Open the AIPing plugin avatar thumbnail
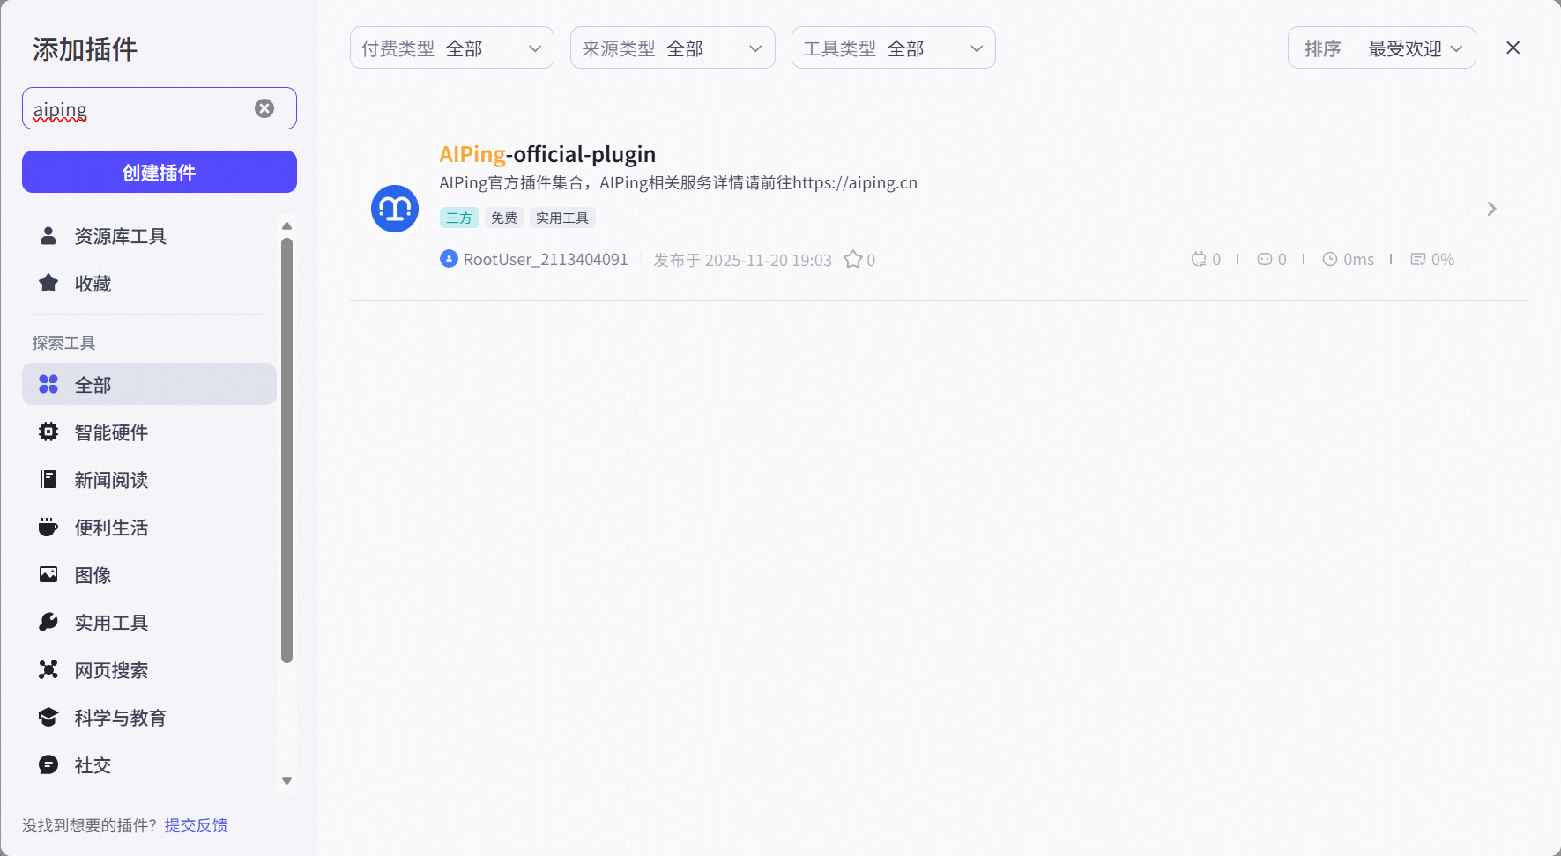The width and height of the screenshot is (1561, 856). [394, 209]
